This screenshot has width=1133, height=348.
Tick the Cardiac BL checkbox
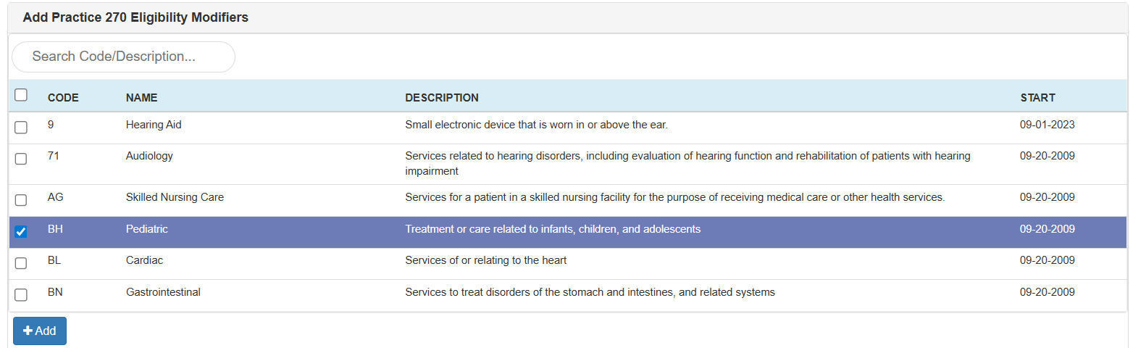pos(21,263)
